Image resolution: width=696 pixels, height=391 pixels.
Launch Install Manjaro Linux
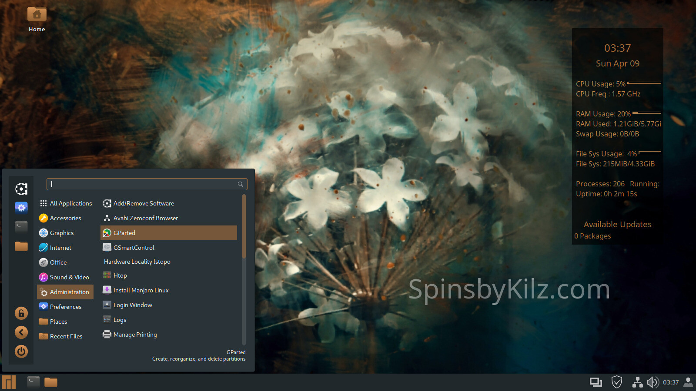pos(141,290)
